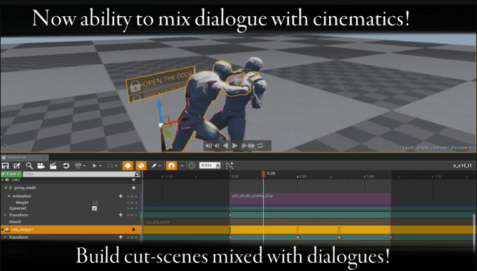
Task: Click role_widget1 Transform keyframe at sequence end
Action: coord(390,237)
